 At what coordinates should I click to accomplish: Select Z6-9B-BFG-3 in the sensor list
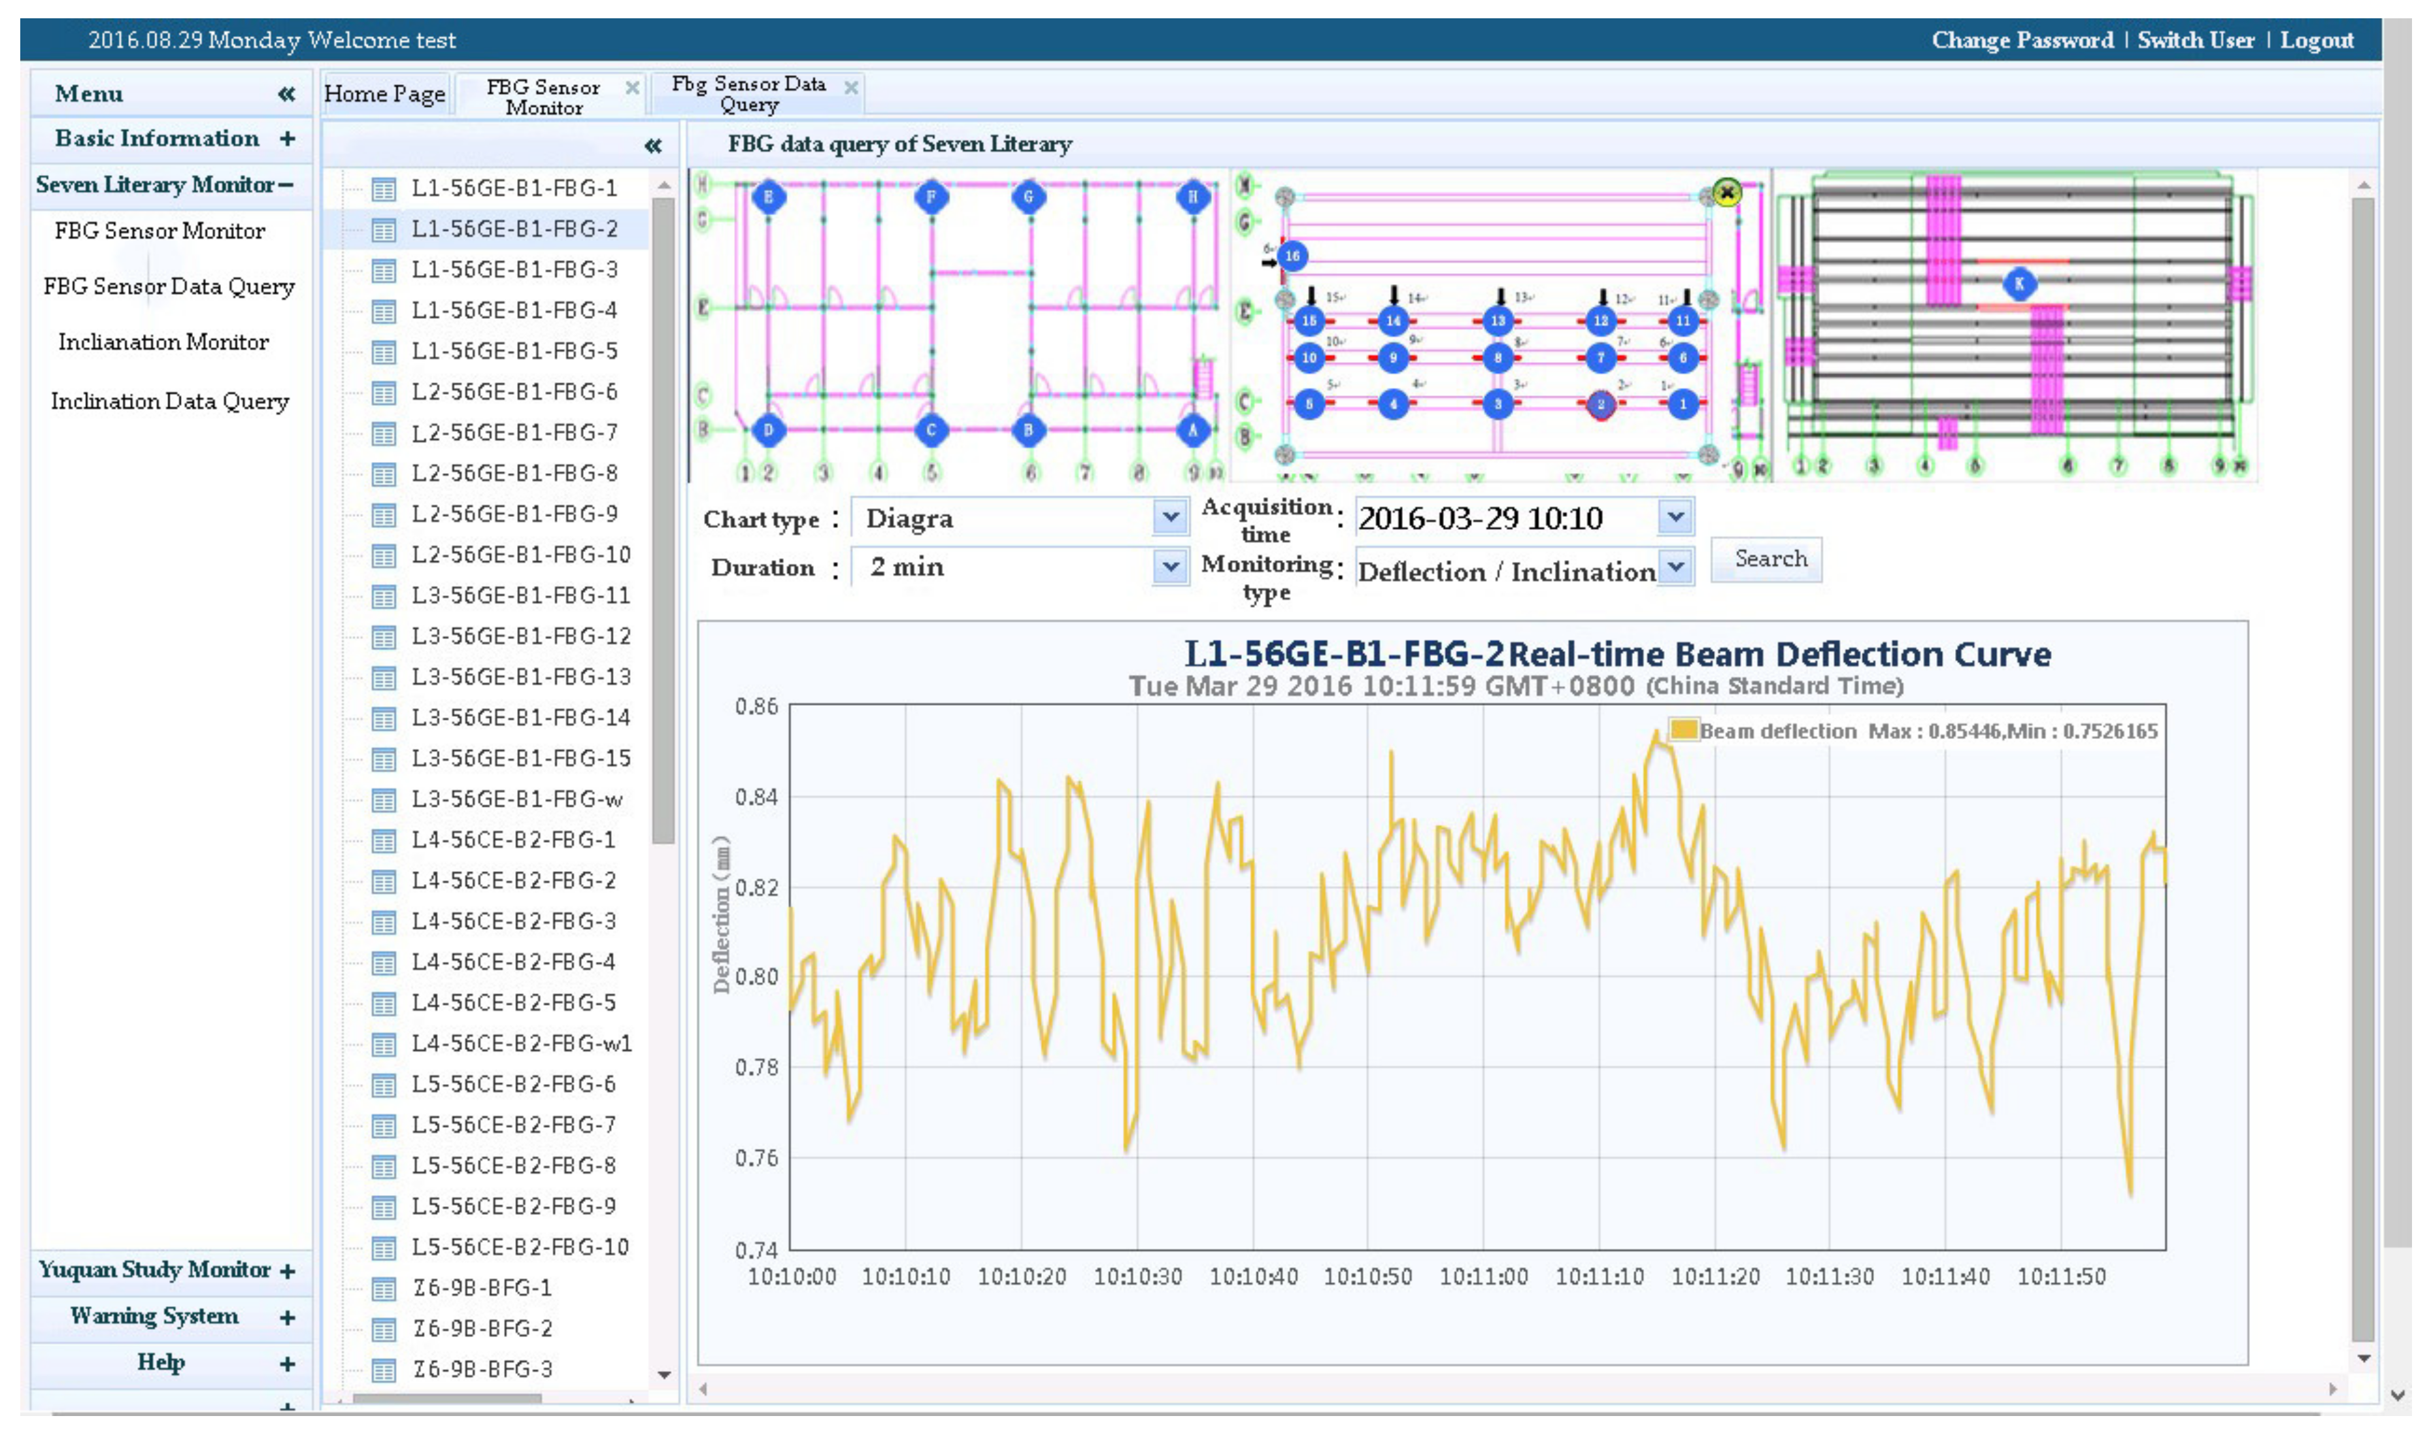482,1370
